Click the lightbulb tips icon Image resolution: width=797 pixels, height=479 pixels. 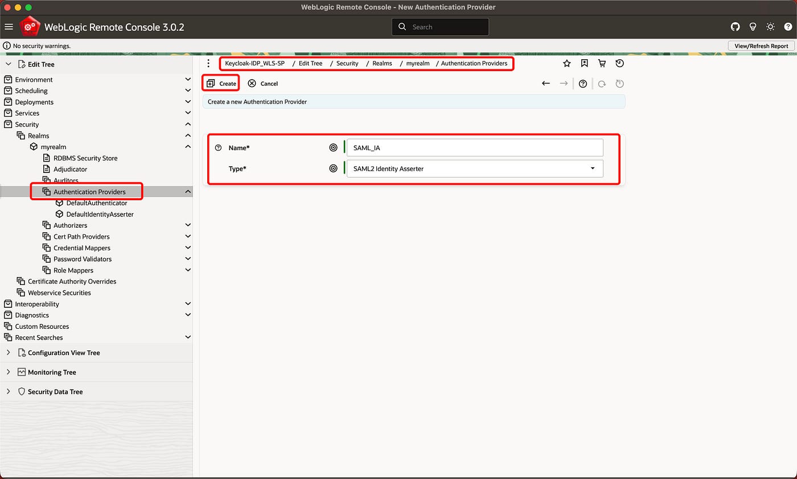(753, 27)
